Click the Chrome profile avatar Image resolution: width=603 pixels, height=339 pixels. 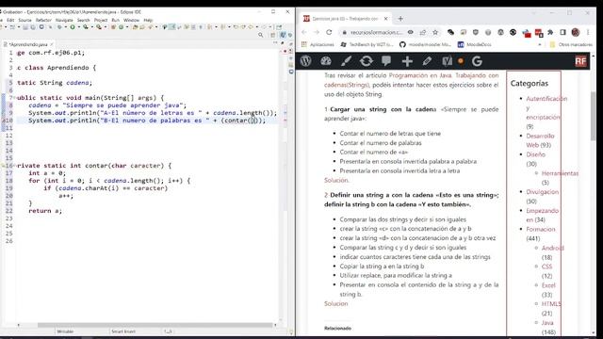(x=576, y=32)
